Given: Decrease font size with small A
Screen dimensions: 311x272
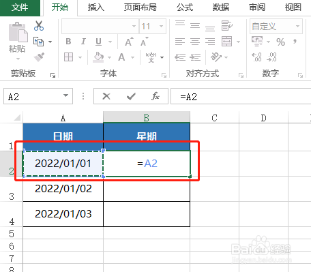Looking at the screenshot, I should 145,42.
